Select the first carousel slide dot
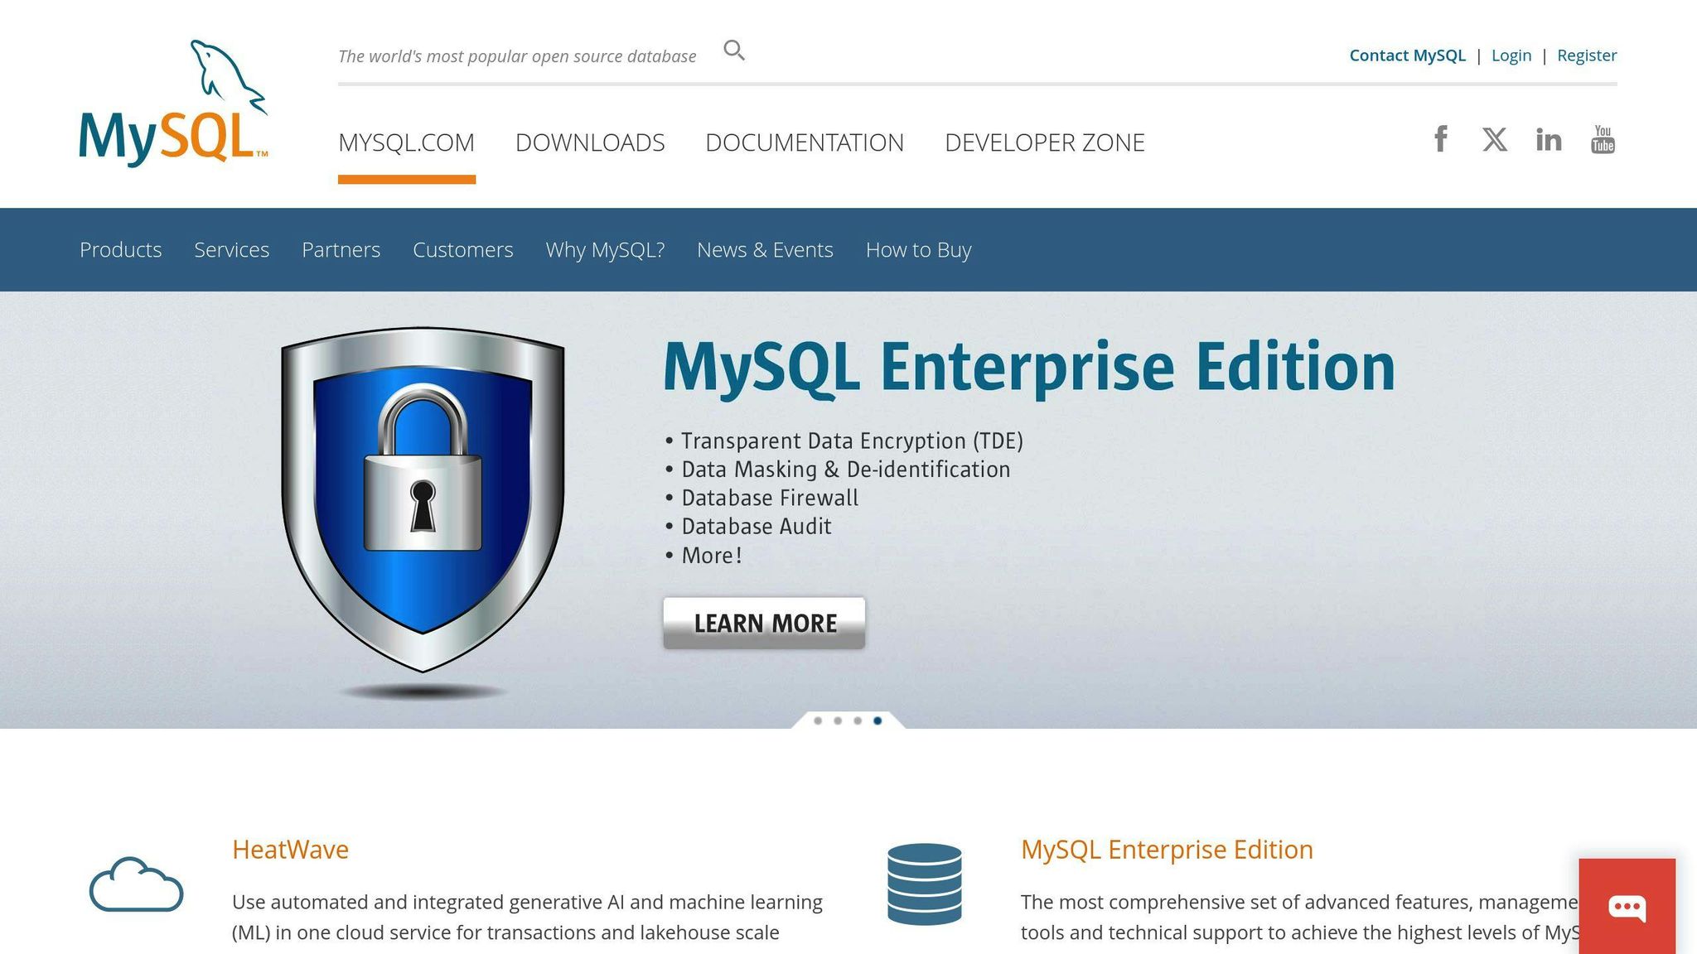Viewport: 1697px width, 954px height. point(818,720)
